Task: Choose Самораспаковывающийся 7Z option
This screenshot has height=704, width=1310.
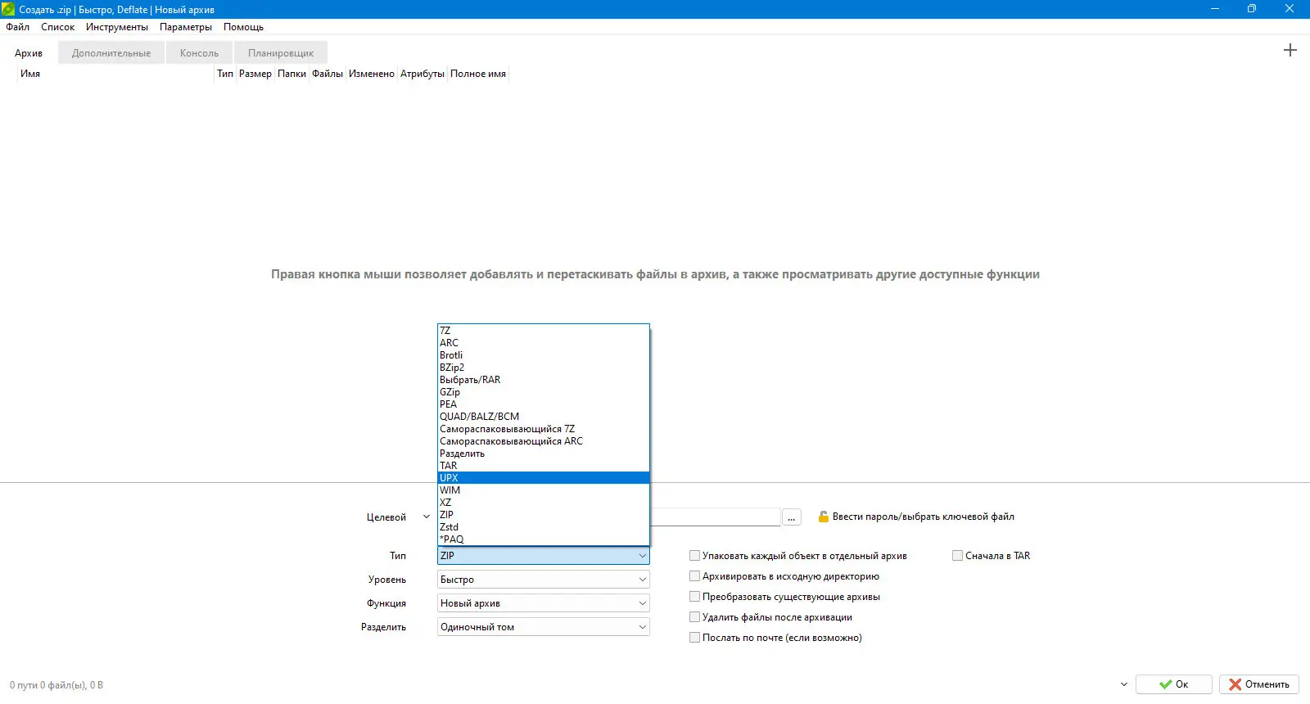Action: tap(544, 429)
